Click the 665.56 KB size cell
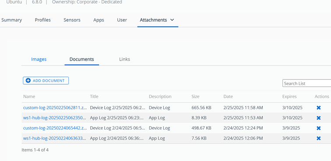Screen dimensions: 331x161 [201, 108]
